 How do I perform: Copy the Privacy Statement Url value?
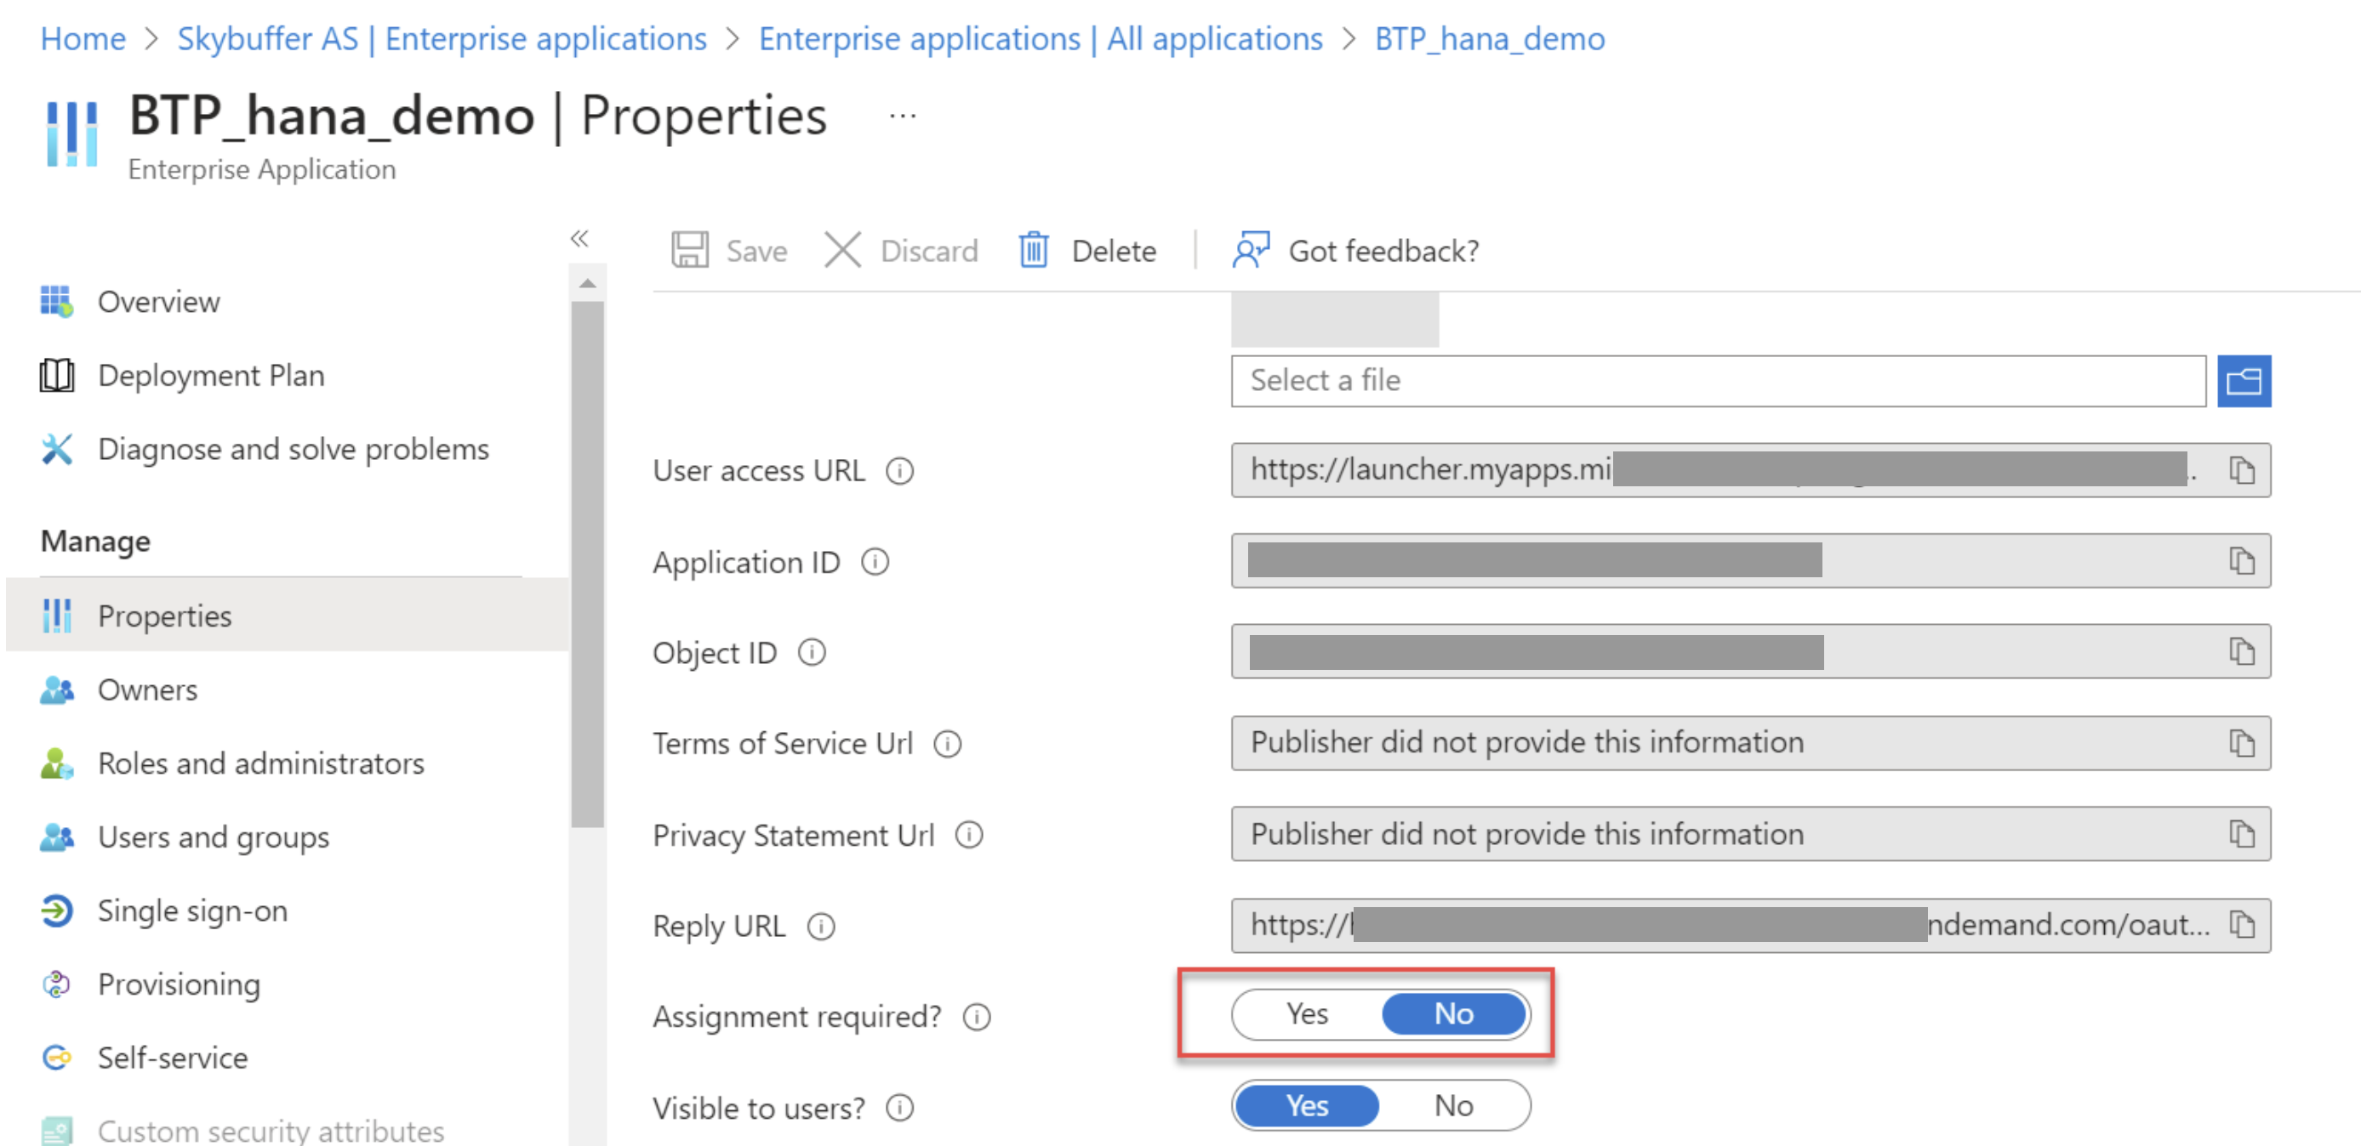pos(2241,834)
